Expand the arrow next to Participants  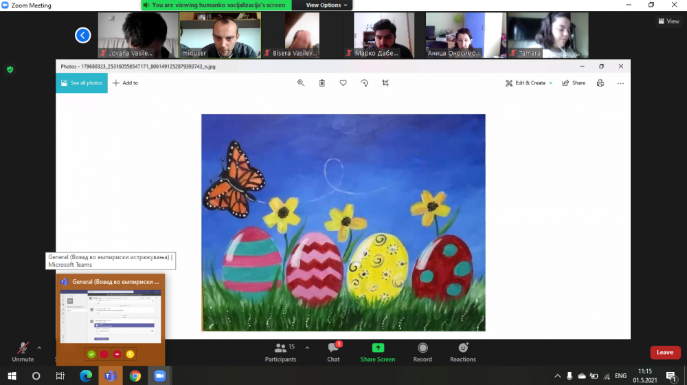coord(307,348)
